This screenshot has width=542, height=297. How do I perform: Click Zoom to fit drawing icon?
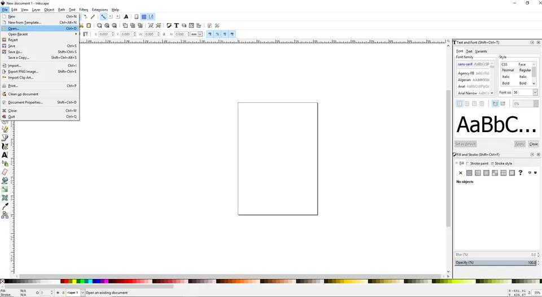[107, 25]
